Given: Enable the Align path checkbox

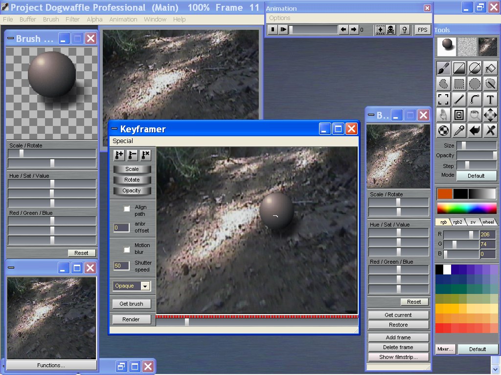Looking at the screenshot, I should point(127,208).
